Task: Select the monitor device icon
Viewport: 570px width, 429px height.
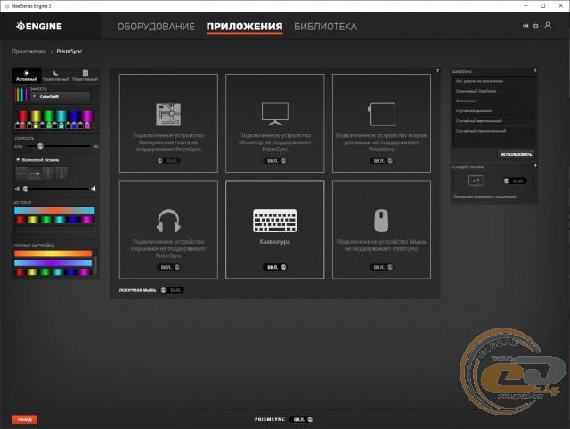Action: [275, 114]
